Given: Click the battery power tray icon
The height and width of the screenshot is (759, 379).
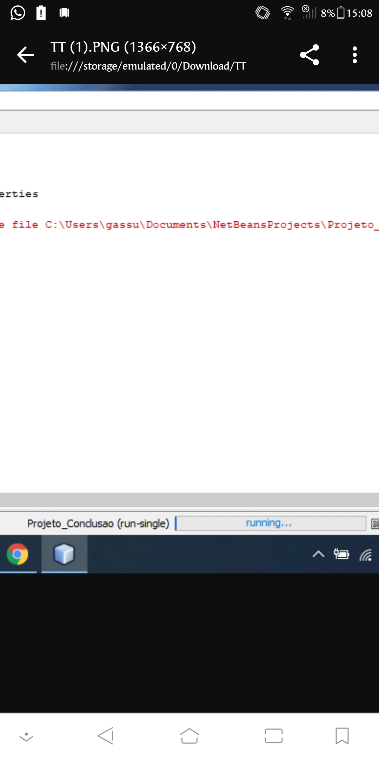Looking at the screenshot, I should click(341, 554).
